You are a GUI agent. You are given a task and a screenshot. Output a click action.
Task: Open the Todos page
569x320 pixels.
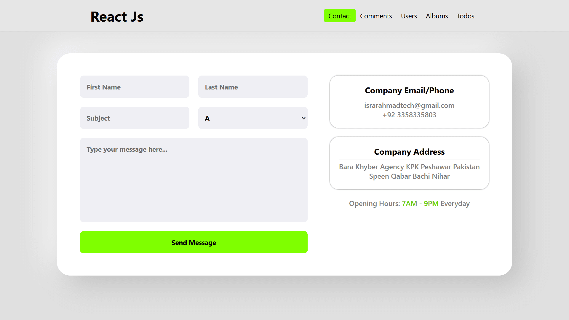[x=465, y=16]
